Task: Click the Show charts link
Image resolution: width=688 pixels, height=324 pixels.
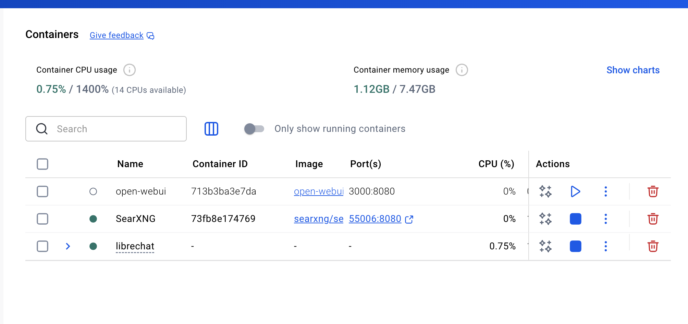Action: point(632,70)
